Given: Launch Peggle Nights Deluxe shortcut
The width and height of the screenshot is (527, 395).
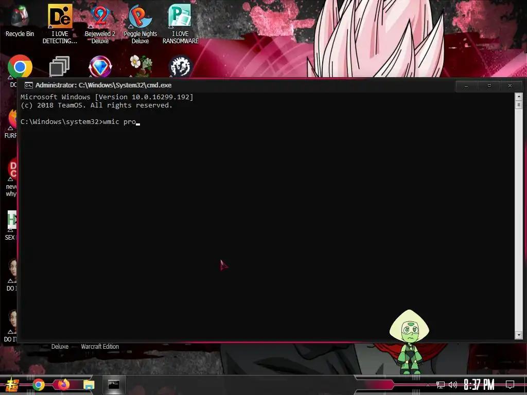Looking at the screenshot, I should [x=140, y=24].
